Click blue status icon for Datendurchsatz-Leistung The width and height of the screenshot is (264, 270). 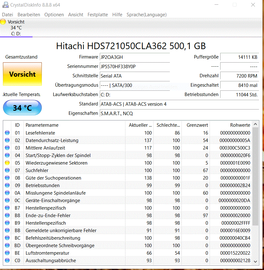[7, 140]
